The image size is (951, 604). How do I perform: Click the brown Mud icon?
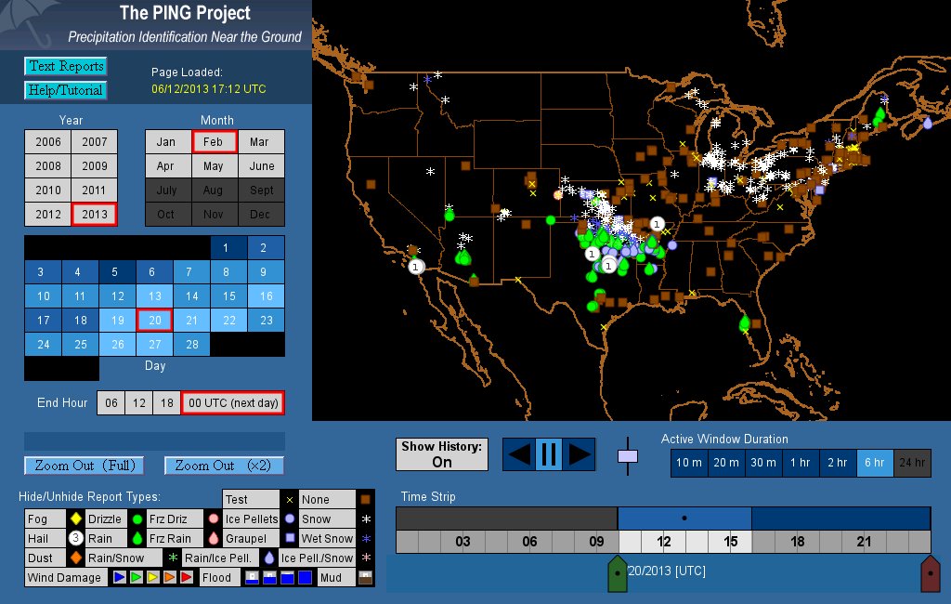365,578
